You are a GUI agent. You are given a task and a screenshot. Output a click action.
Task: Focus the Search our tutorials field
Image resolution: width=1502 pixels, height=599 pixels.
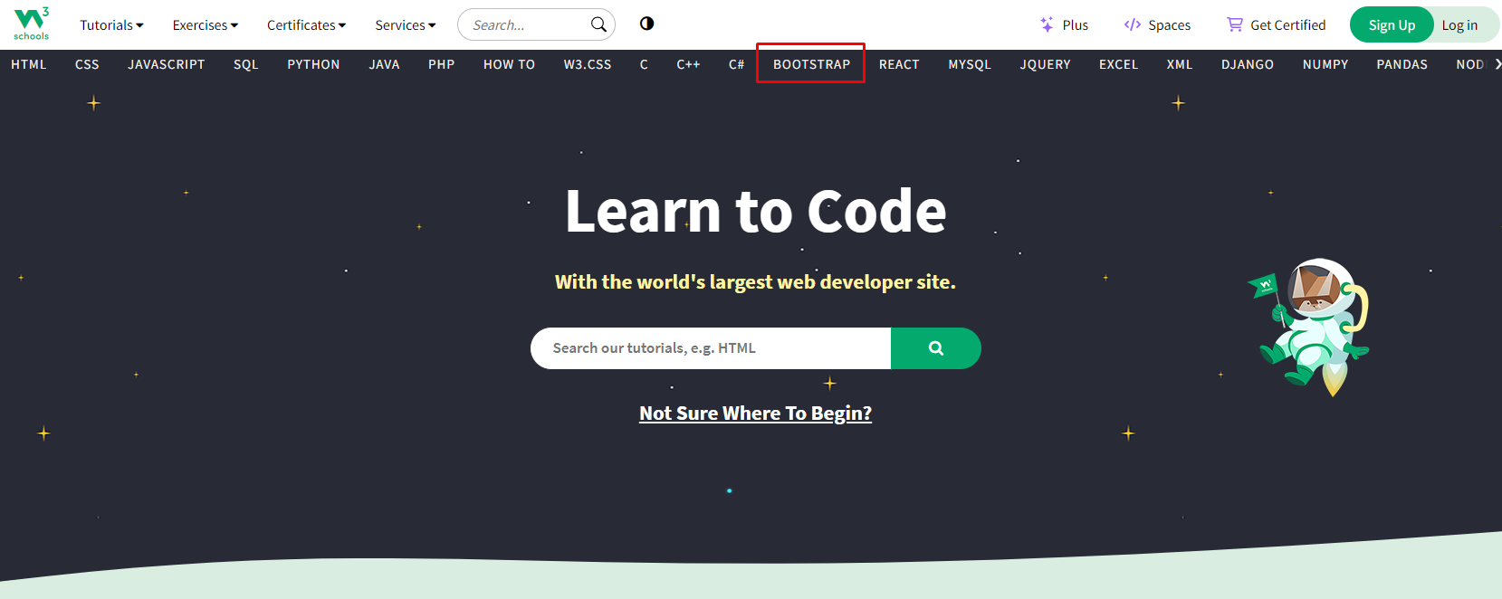coord(711,348)
